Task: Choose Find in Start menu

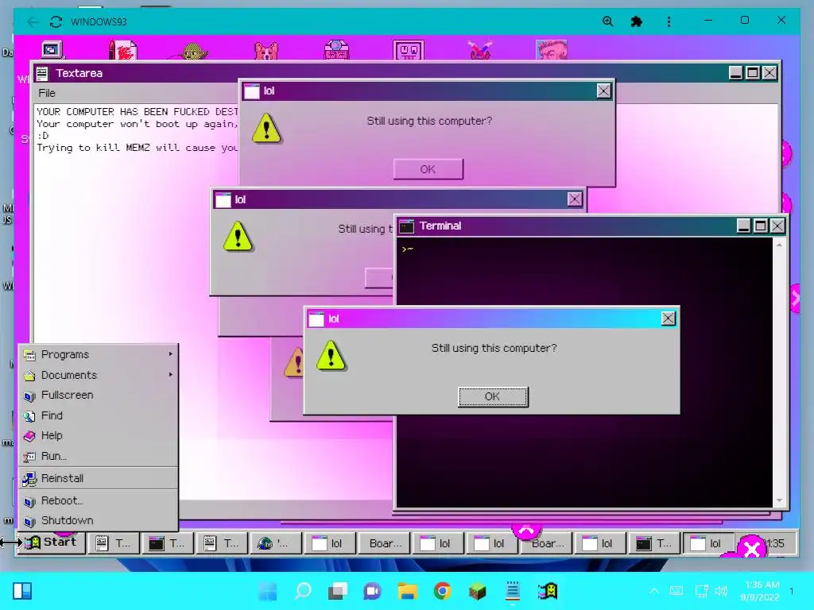Action: [99, 415]
